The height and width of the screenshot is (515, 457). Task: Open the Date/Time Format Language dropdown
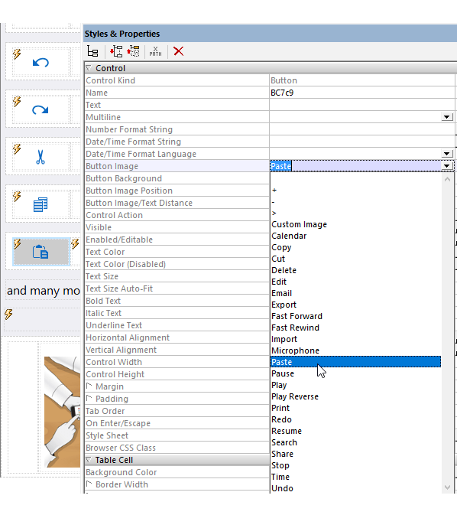coord(447,154)
